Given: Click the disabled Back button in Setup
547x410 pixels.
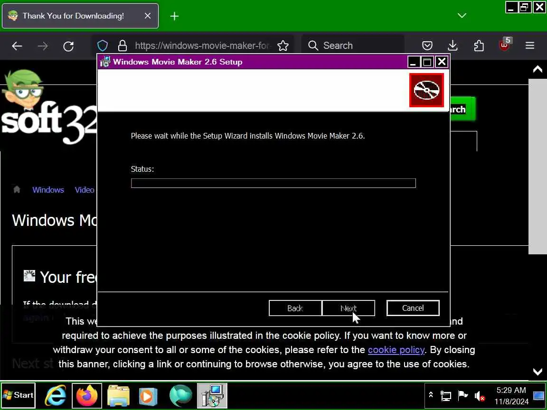Looking at the screenshot, I should point(295,308).
